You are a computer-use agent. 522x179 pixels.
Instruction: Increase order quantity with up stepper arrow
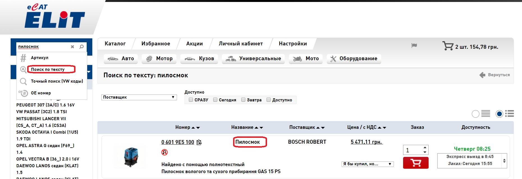coord(425,148)
